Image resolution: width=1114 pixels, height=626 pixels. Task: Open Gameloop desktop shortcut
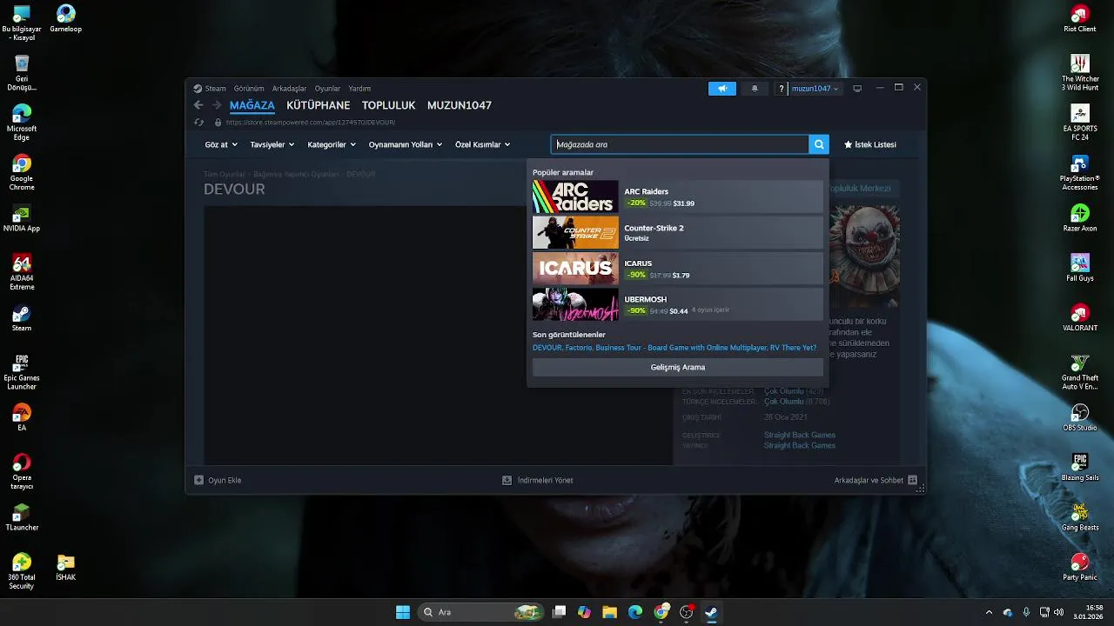(65, 18)
